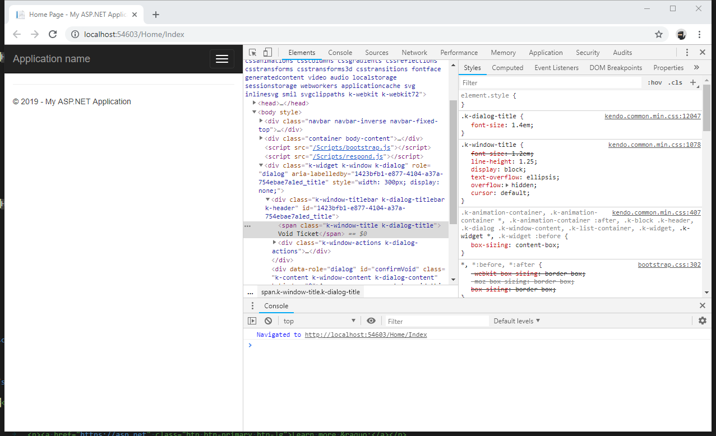Screen dimensions: 716x436
Task: Open the Default levels dropdown
Action: 516,321
